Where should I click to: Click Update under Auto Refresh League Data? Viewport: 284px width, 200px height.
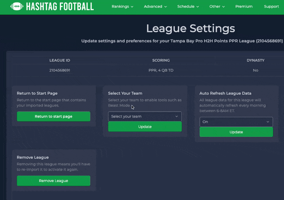pos(236,132)
